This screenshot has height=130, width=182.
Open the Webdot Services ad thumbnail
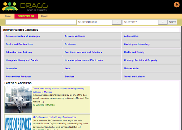pos(18,122)
